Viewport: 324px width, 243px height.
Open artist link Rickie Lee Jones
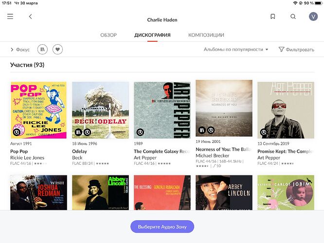coord(27,158)
